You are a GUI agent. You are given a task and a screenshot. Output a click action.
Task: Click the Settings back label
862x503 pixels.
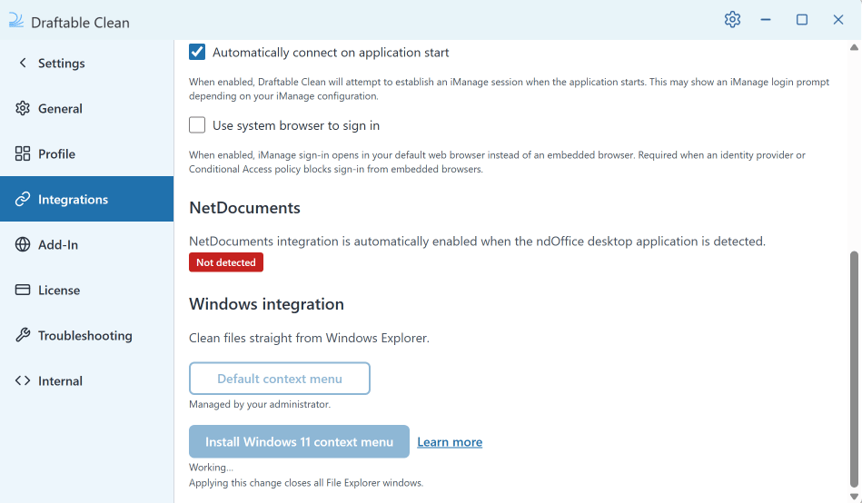click(62, 64)
